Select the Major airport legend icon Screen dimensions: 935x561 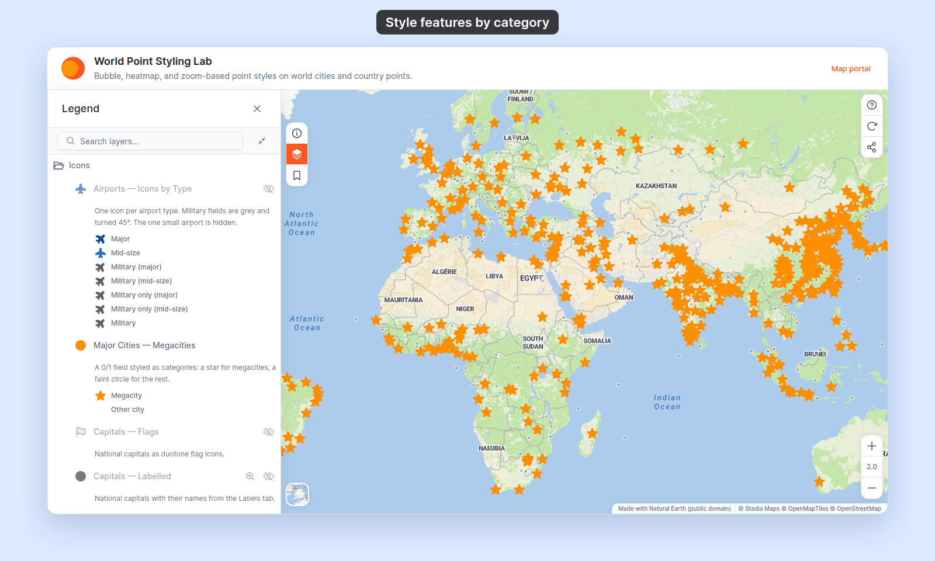[x=101, y=239]
